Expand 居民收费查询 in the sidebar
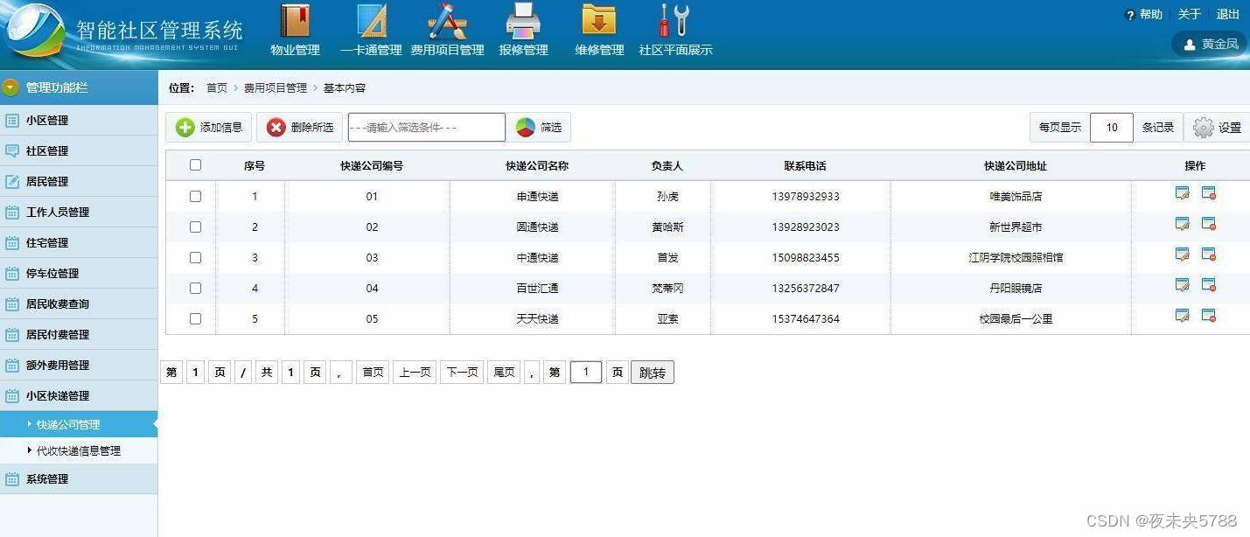1250x537 pixels. coord(79,303)
